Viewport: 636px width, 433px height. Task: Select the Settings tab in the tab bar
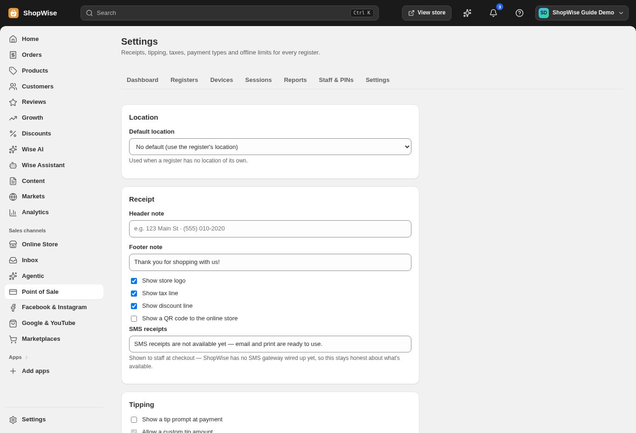tap(377, 80)
